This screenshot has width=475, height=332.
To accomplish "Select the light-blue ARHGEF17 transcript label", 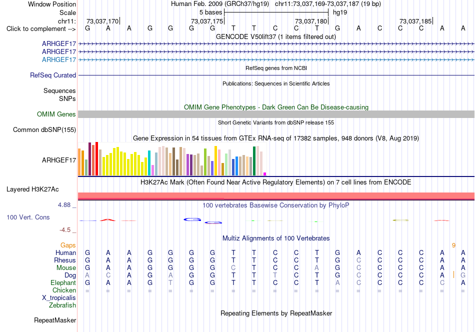I will click(59, 59).
